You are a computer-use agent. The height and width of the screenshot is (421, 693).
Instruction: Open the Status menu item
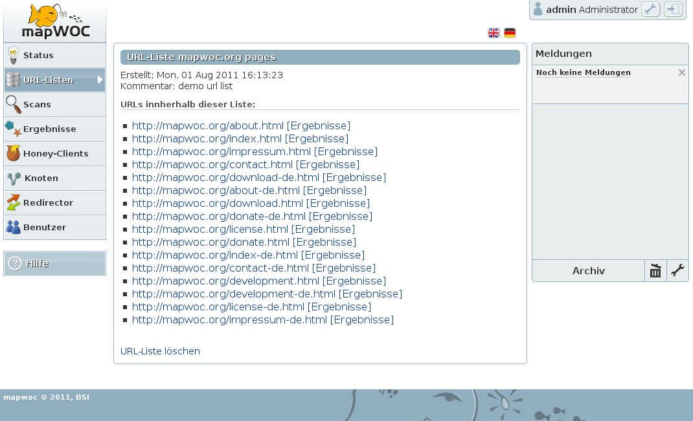(54, 56)
